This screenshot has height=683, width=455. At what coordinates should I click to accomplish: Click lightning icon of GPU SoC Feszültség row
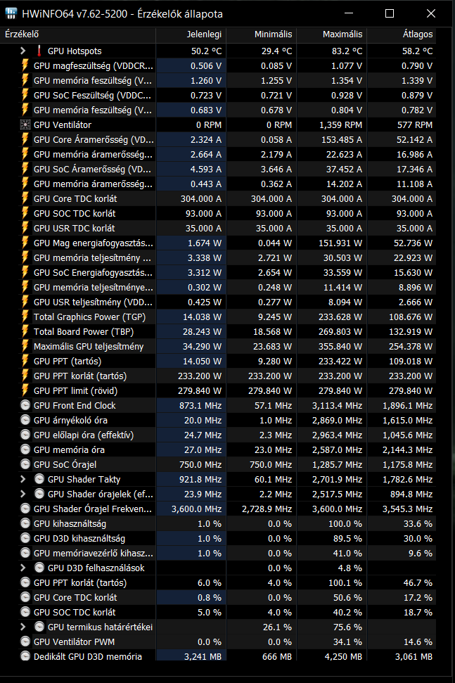click(25, 96)
